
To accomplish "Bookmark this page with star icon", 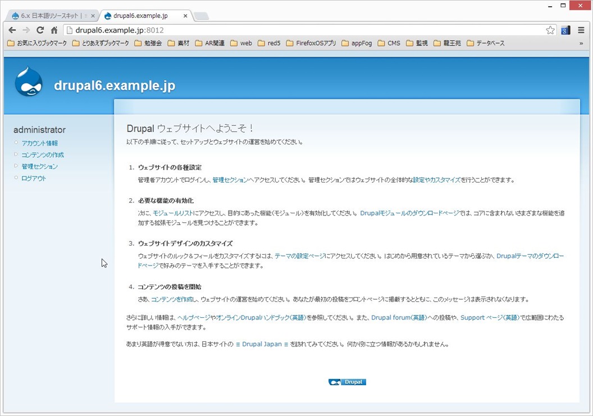I will (550, 30).
